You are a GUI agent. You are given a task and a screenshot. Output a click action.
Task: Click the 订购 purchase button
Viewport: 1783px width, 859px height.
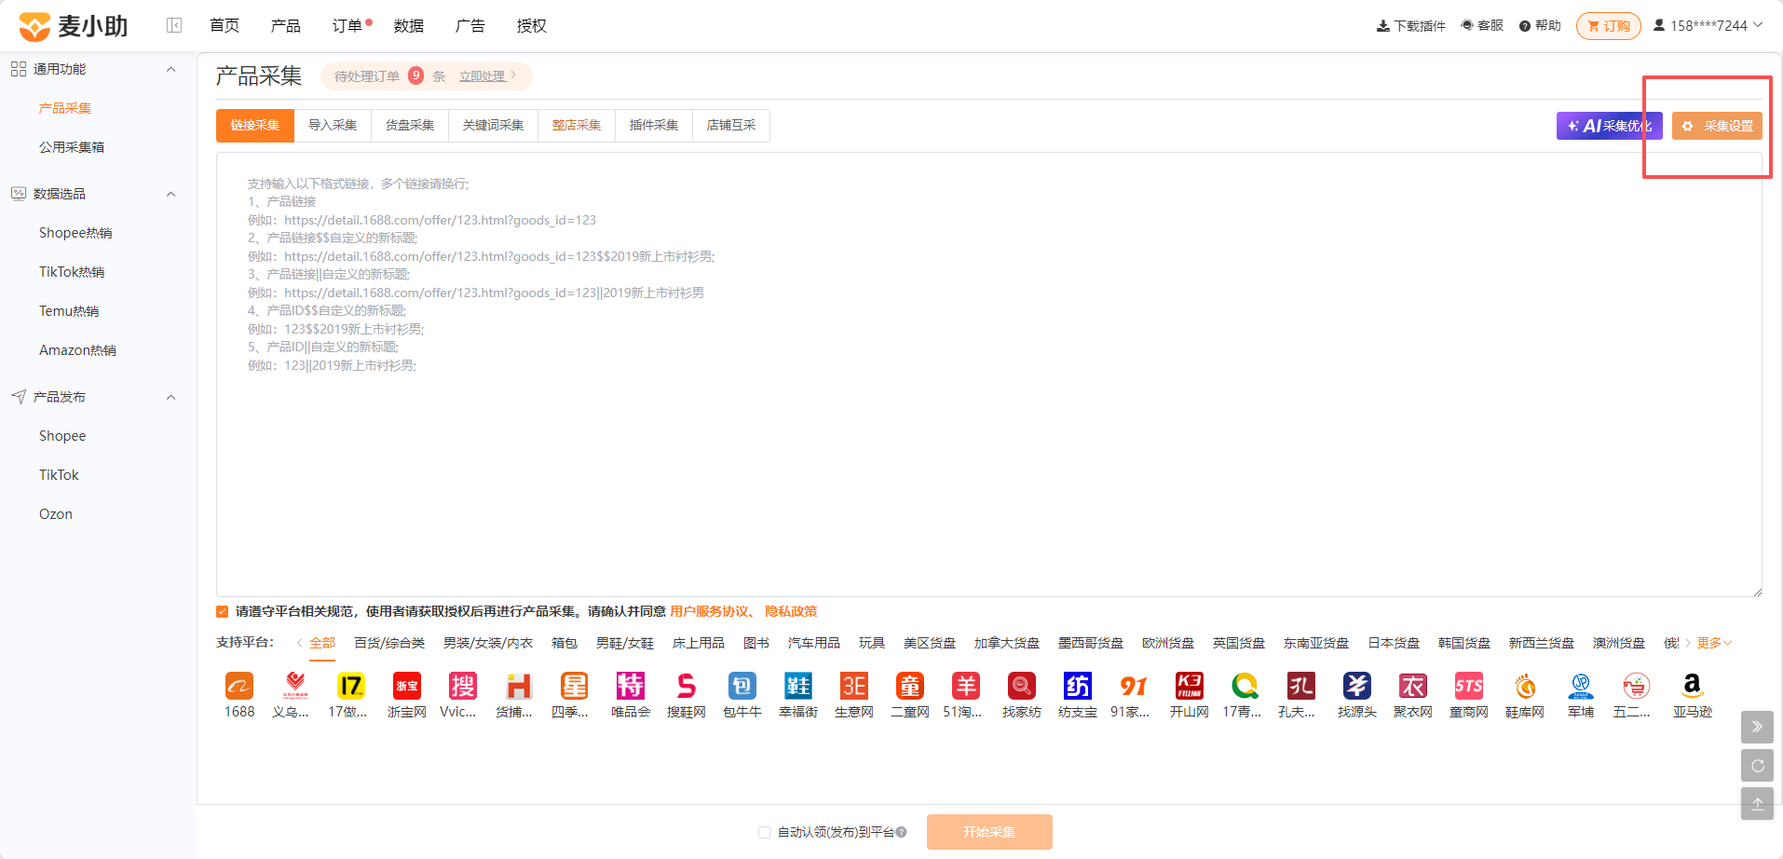tap(1609, 26)
